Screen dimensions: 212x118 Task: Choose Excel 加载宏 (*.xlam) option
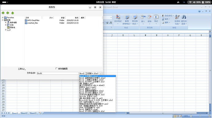pyautogui.click(x=97, y=109)
